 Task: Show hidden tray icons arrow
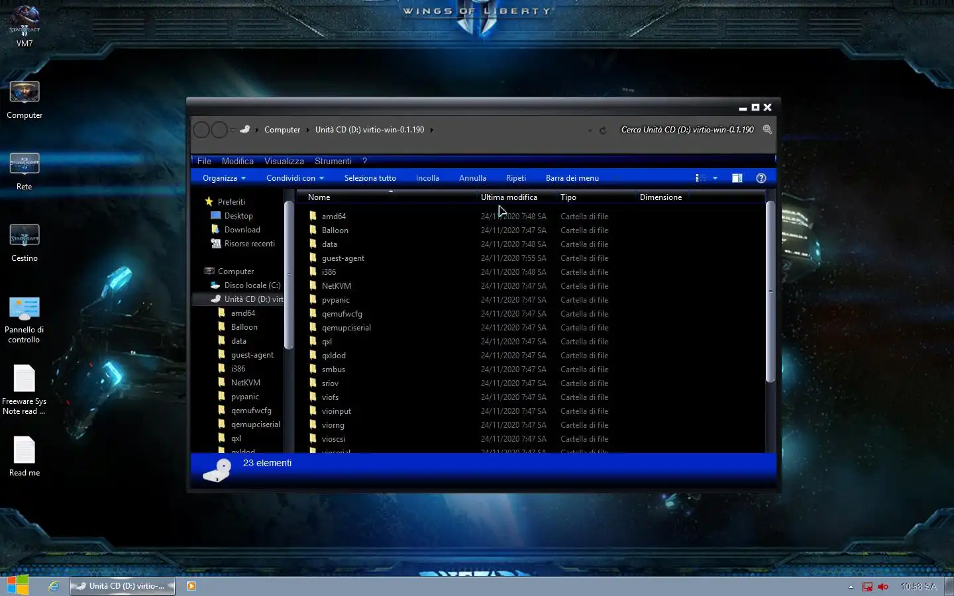pyautogui.click(x=851, y=587)
